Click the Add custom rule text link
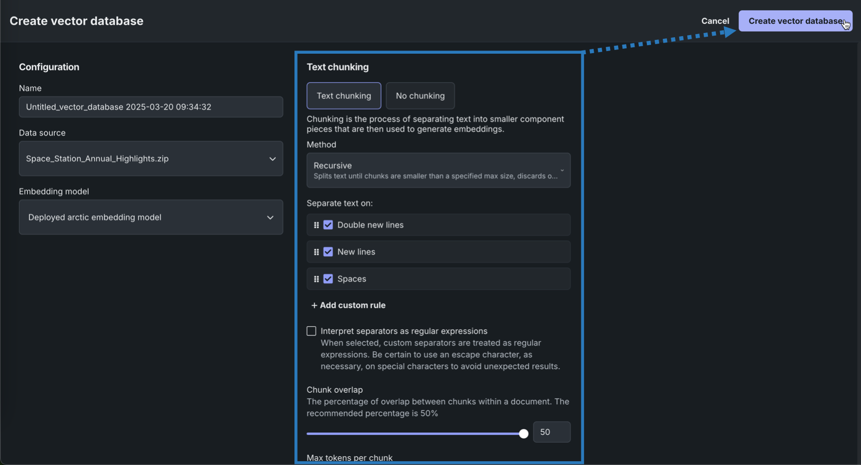The width and height of the screenshot is (861, 465). pyautogui.click(x=352, y=306)
